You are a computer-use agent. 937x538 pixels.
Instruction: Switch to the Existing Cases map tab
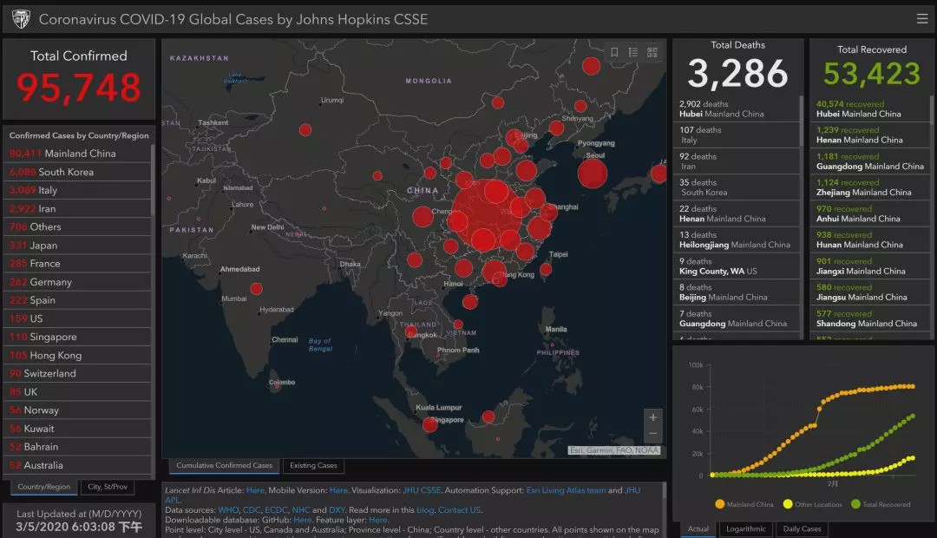313,466
